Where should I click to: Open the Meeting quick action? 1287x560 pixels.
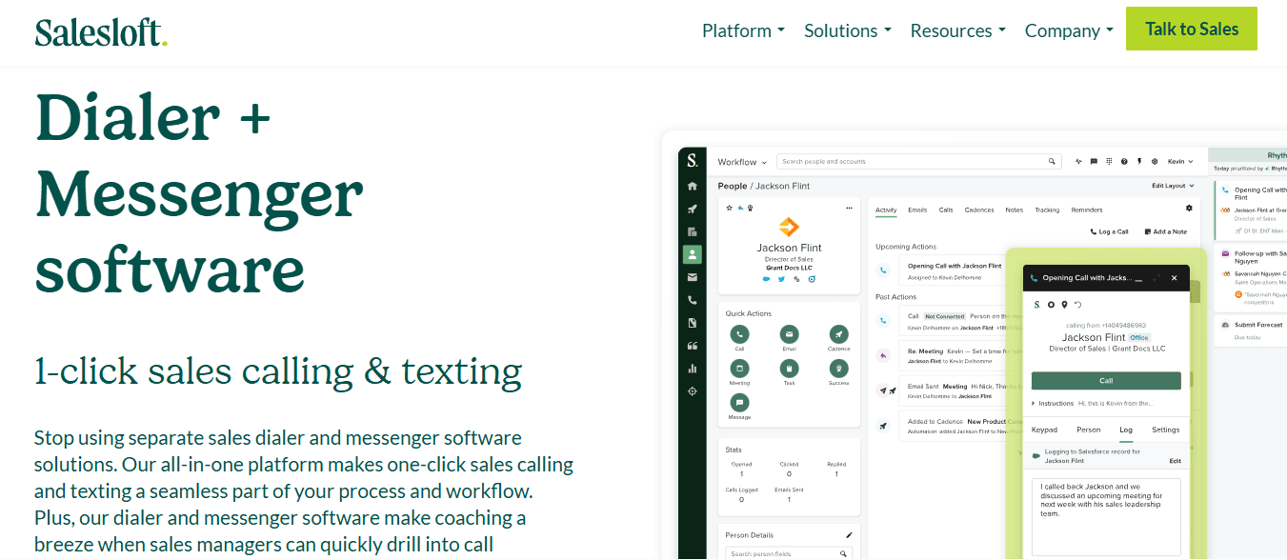[x=739, y=367]
